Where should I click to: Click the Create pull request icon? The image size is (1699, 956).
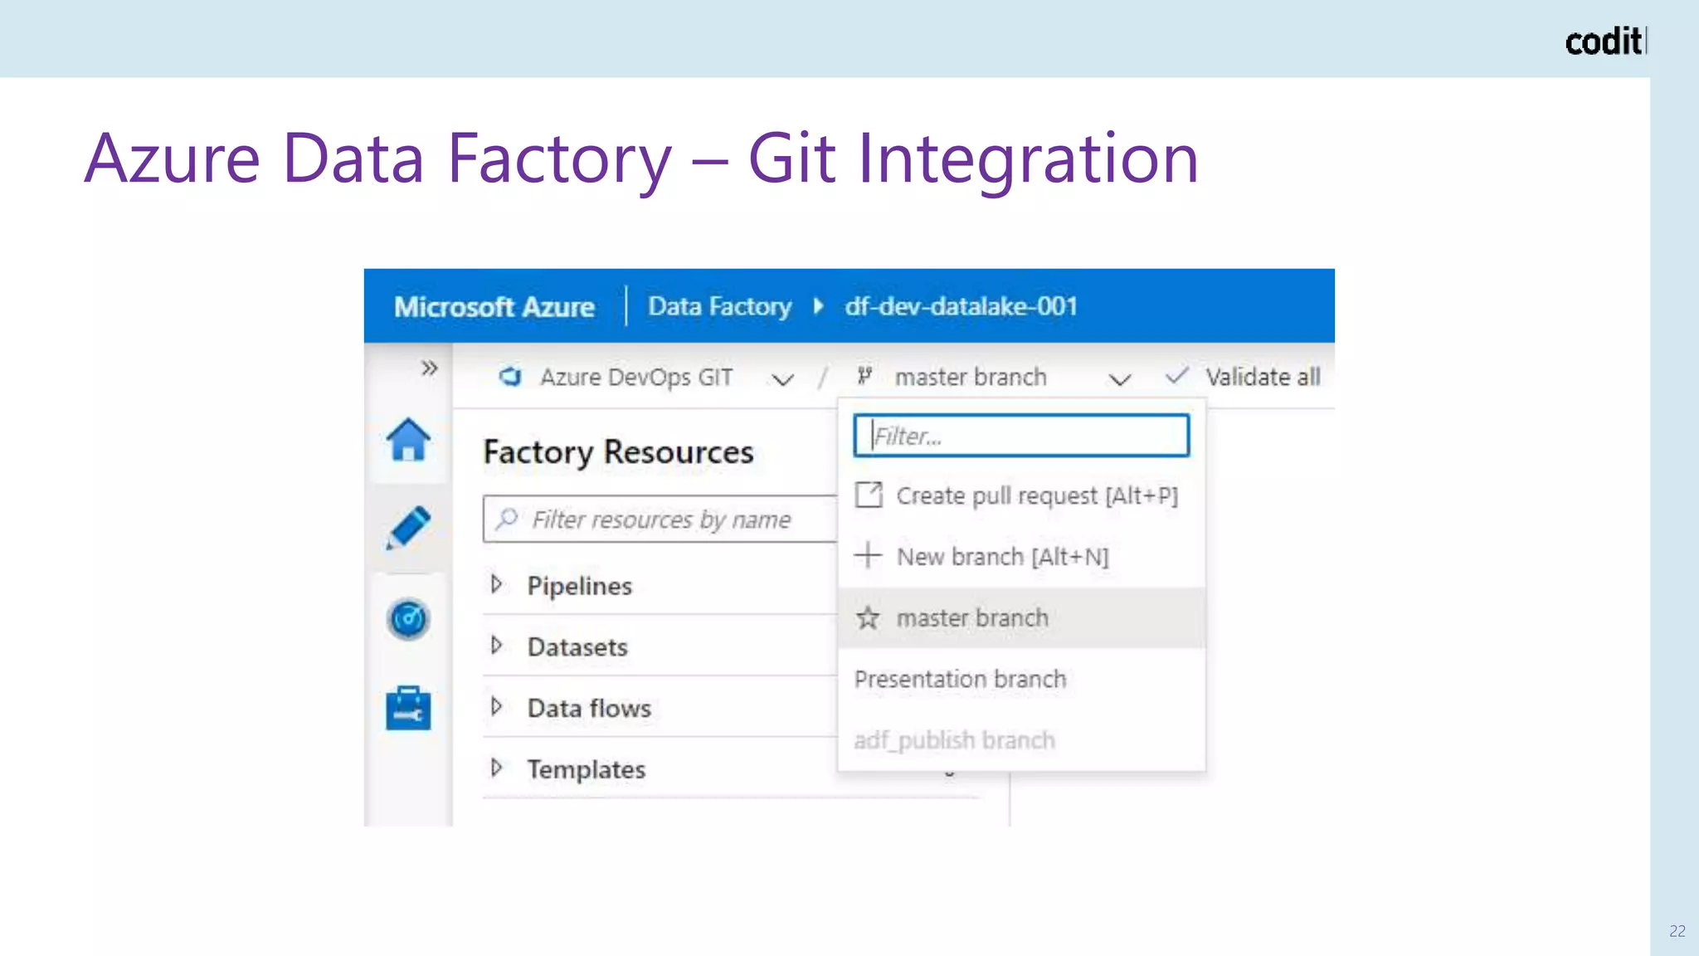pyautogui.click(x=869, y=495)
